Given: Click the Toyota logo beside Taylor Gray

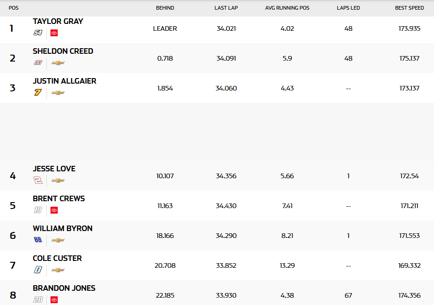Looking at the screenshot, I should pos(54,33).
